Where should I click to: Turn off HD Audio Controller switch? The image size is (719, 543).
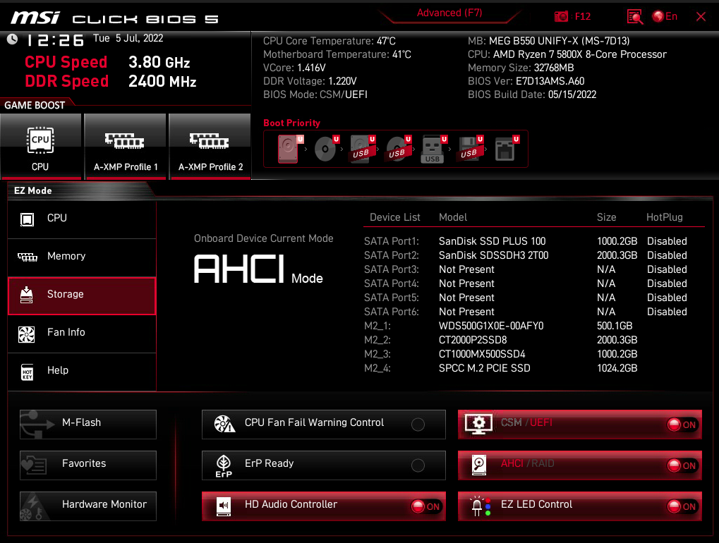426,506
